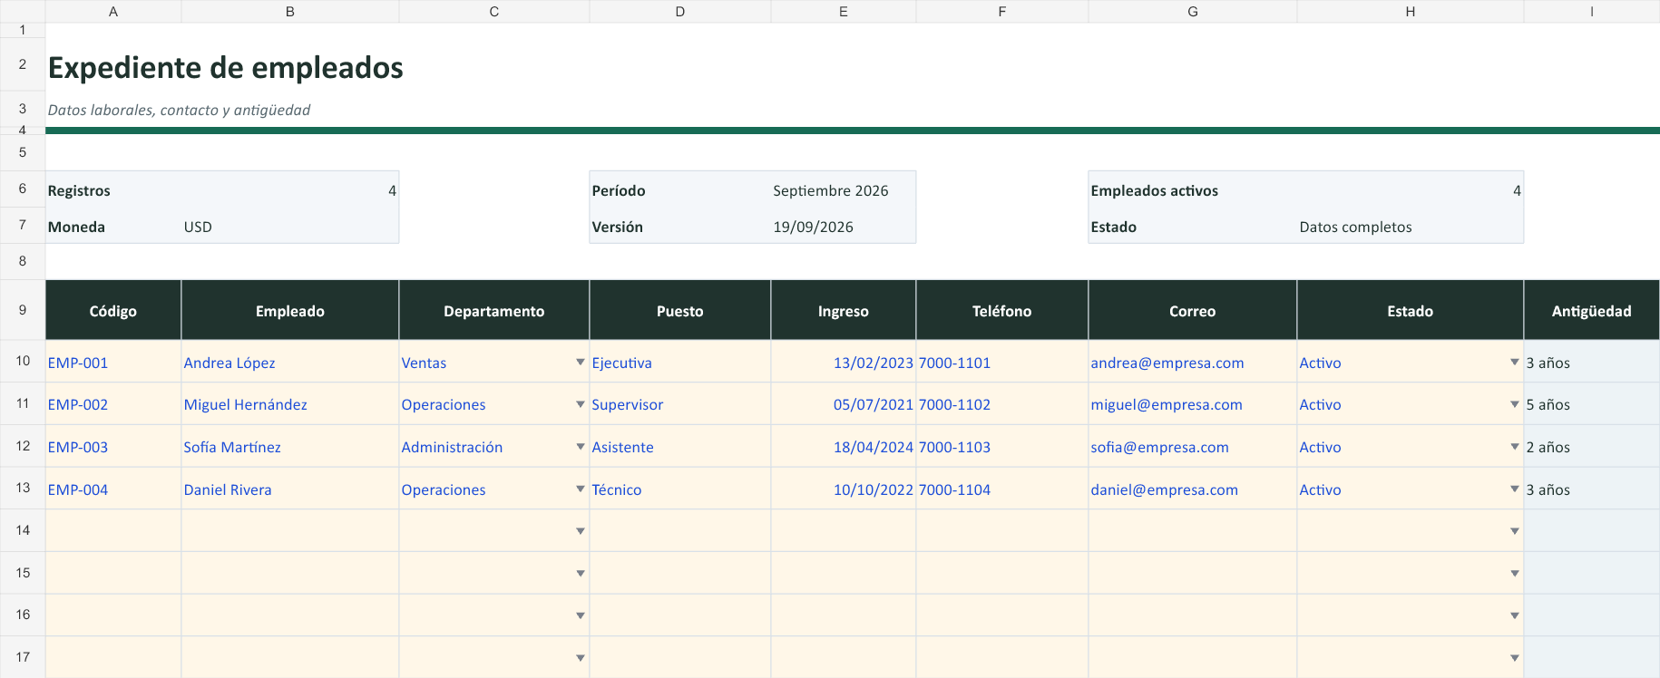
Task: Select the empty Empleado cell in row 15
Action: (x=290, y=573)
